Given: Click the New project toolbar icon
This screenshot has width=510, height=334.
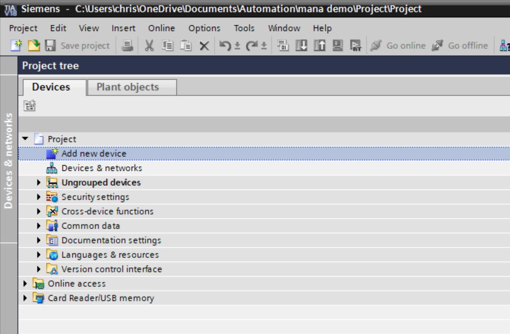Looking at the screenshot, I should [x=16, y=45].
